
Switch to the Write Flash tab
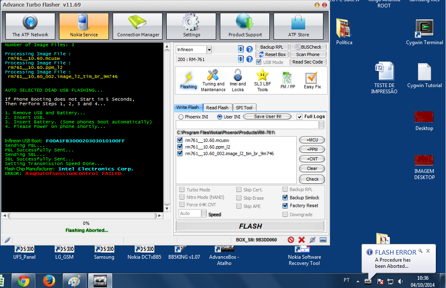click(187, 107)
